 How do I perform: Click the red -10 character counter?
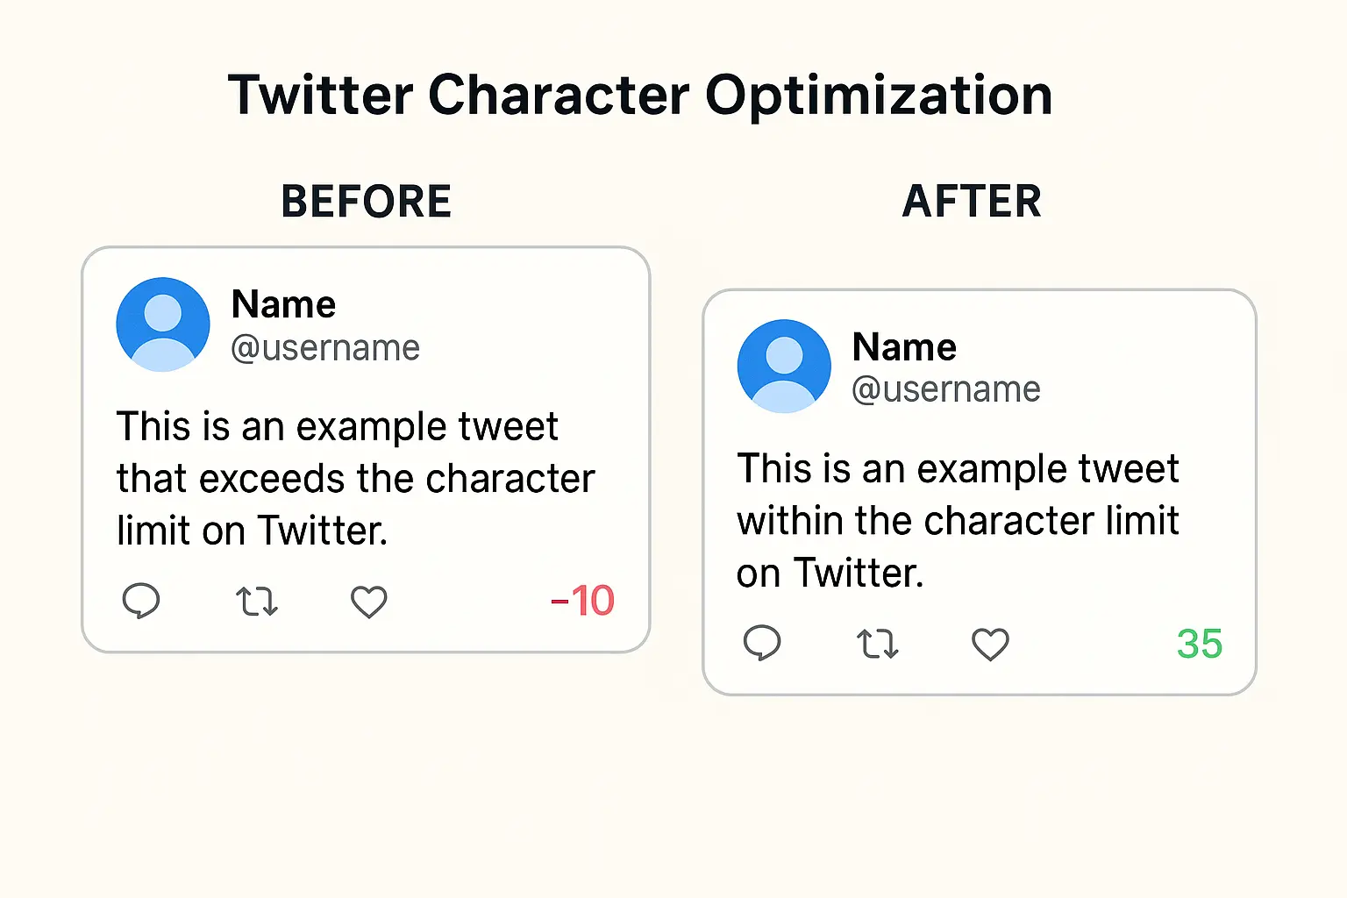[x=582, y=601]
